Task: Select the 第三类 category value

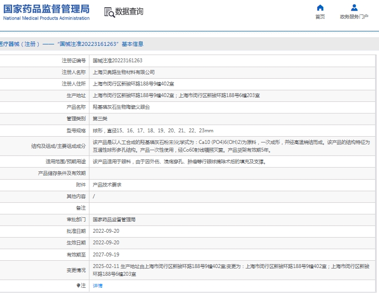Action: tap(100, 119)
